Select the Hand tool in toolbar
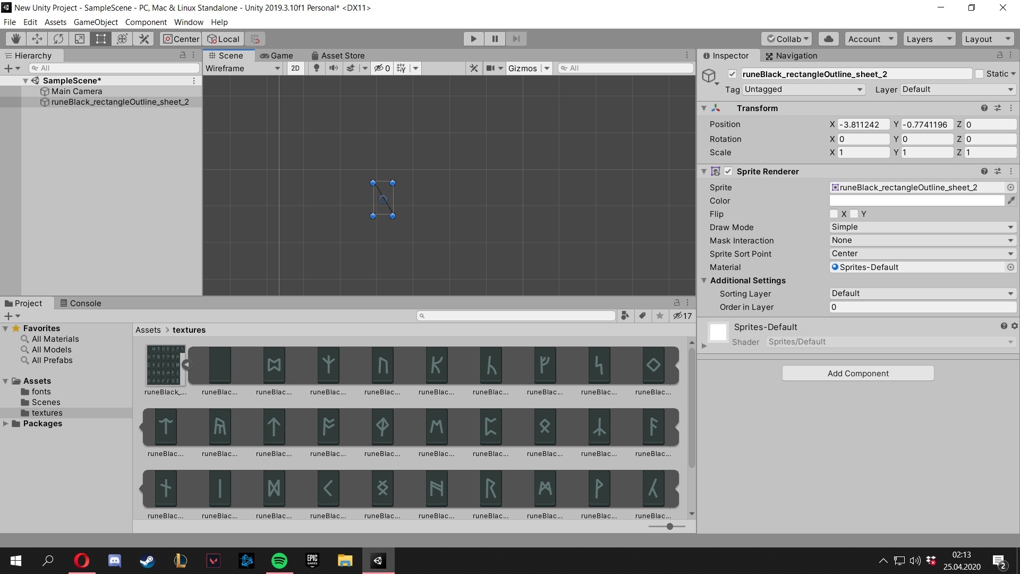Viewport: 1020px width, 574px height. pos(16,39)
